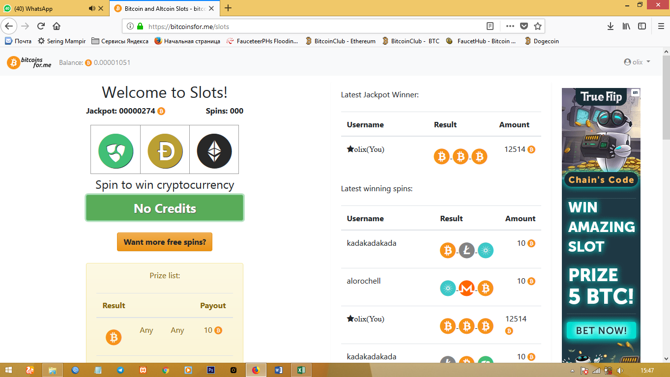The width and height of the screenshot is (670, 377).
Task: Click BET NOW in TrueFlip ad
Action: tap(601, 330)
